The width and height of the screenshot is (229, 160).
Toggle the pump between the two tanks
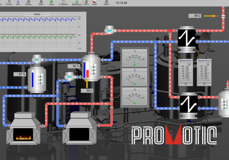tap(69, 77)
